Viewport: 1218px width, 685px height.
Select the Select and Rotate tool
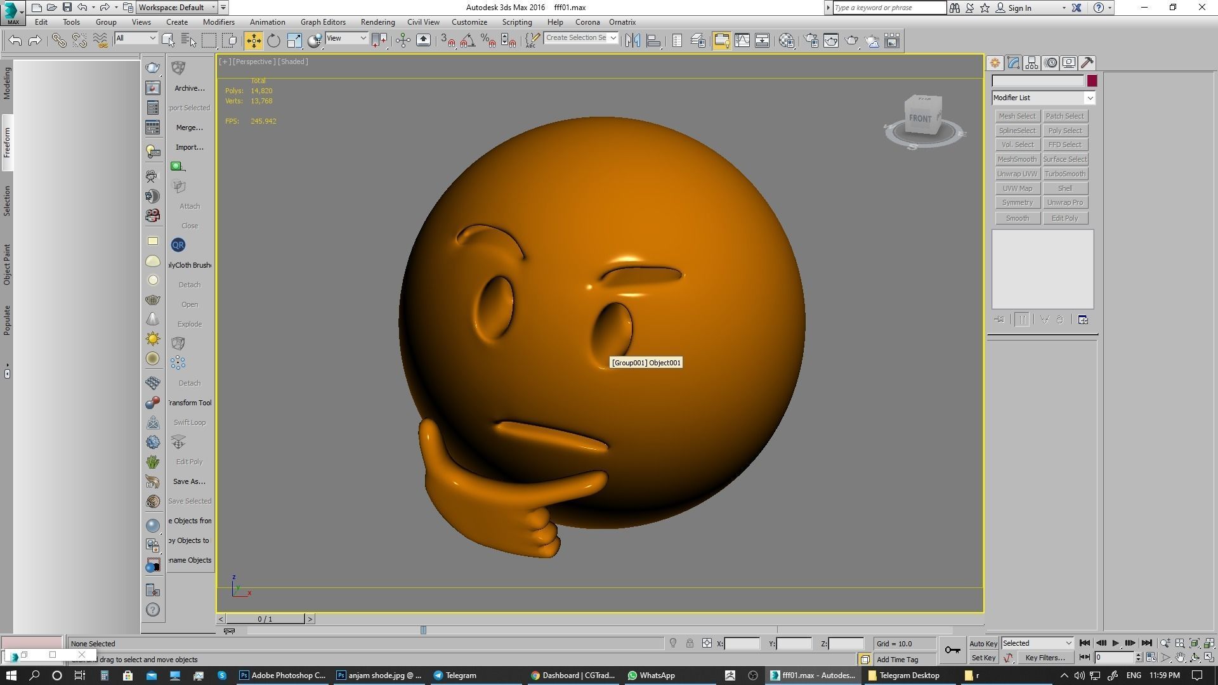click(x=273, y=41)
